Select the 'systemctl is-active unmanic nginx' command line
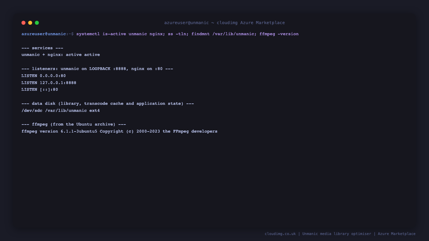 coord(187,34)
